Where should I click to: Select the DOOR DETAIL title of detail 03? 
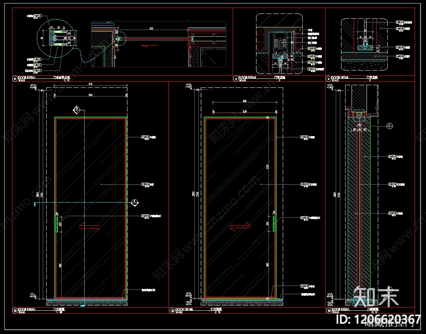[184, 309]
